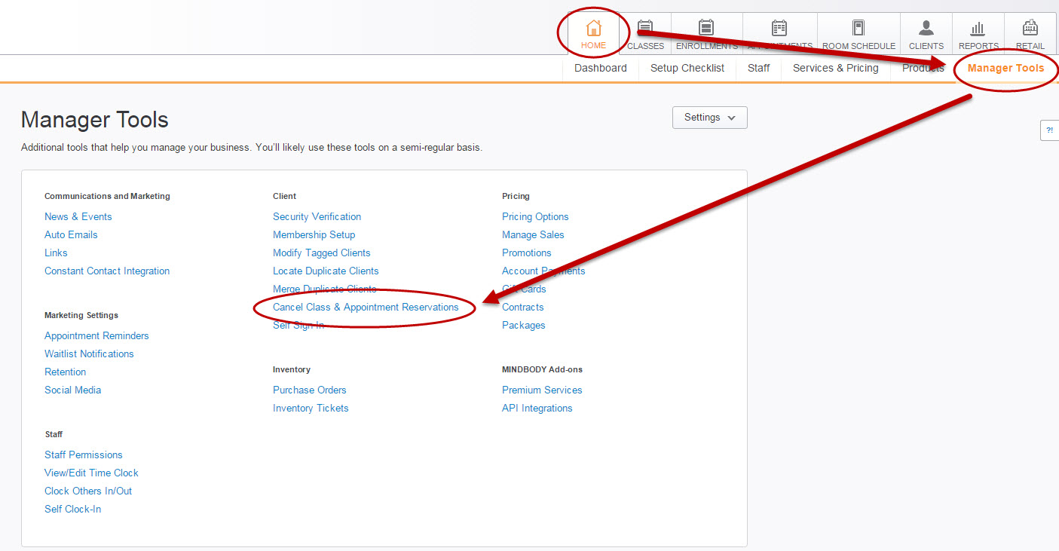The image size is (1059, 551).
Task: Click the News & Events link
Action: coord(78,216)
